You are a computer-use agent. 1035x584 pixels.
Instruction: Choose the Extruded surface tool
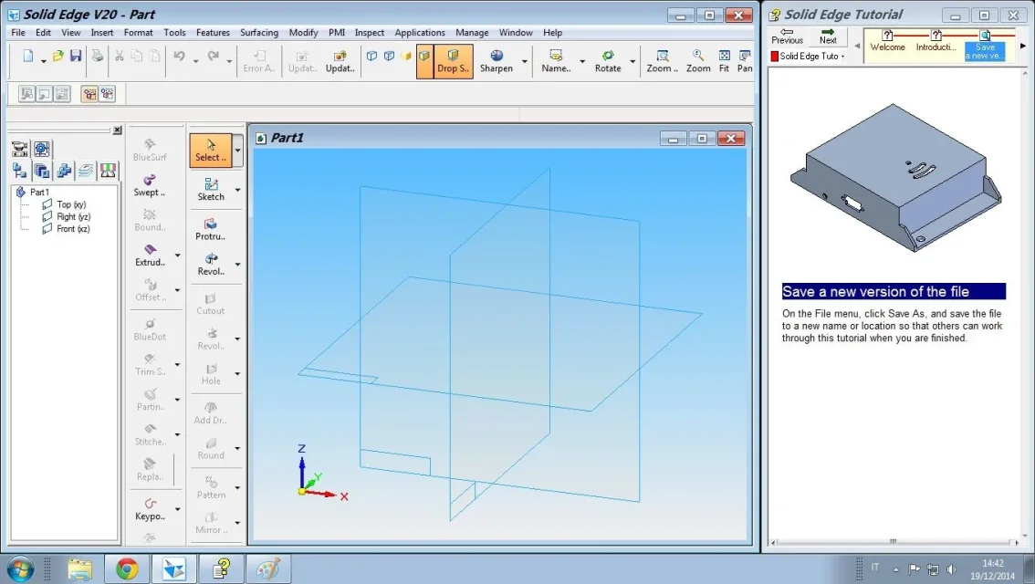150,255
